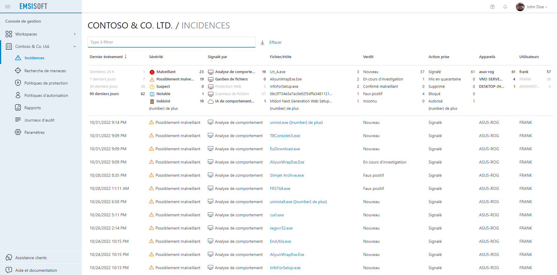
Task: Show more severities under Indésiré
Action: pyautogui.click(x=163, y=108)
